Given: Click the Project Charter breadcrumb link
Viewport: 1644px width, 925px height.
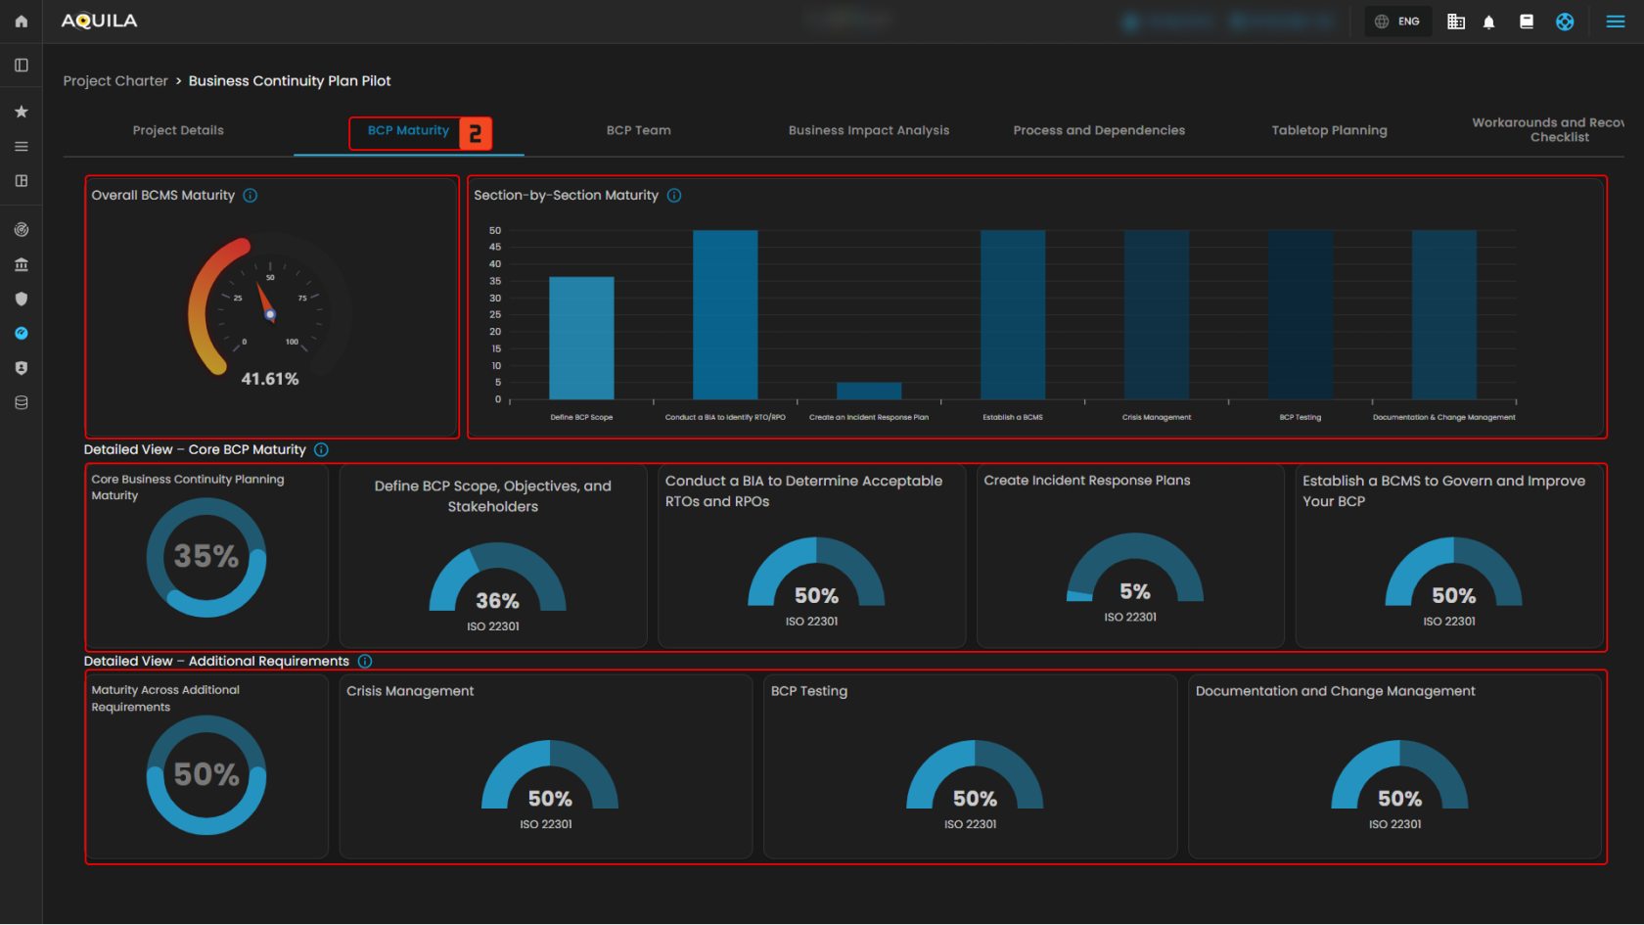Looking at the screenshot, I should 115,81.
